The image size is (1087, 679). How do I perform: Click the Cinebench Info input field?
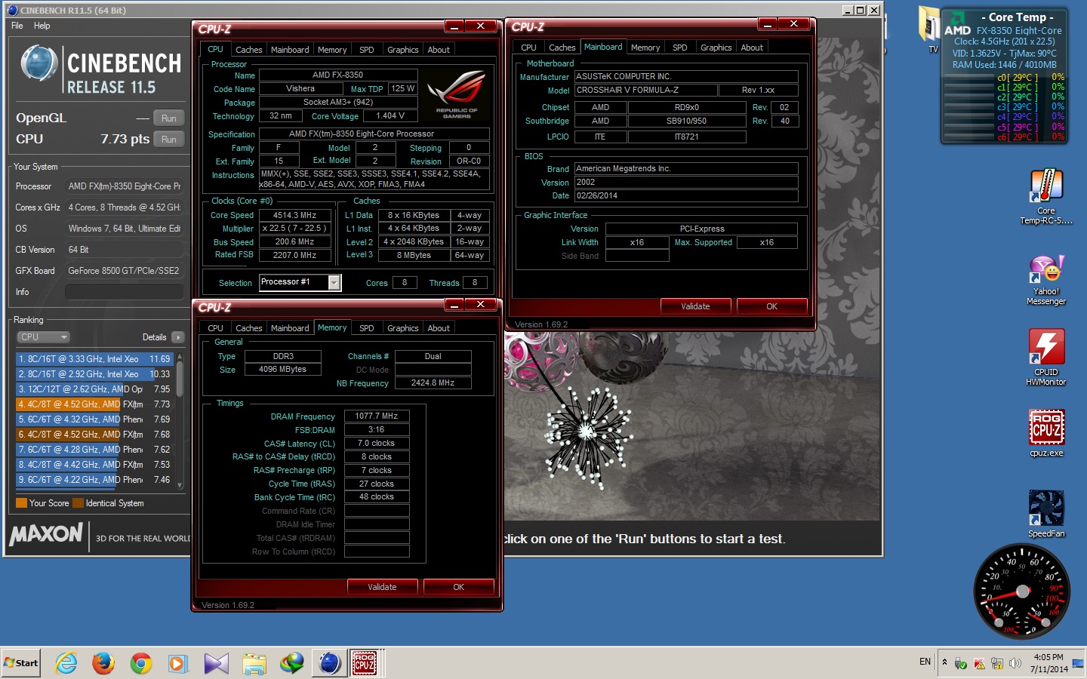[x=124, y=292]
